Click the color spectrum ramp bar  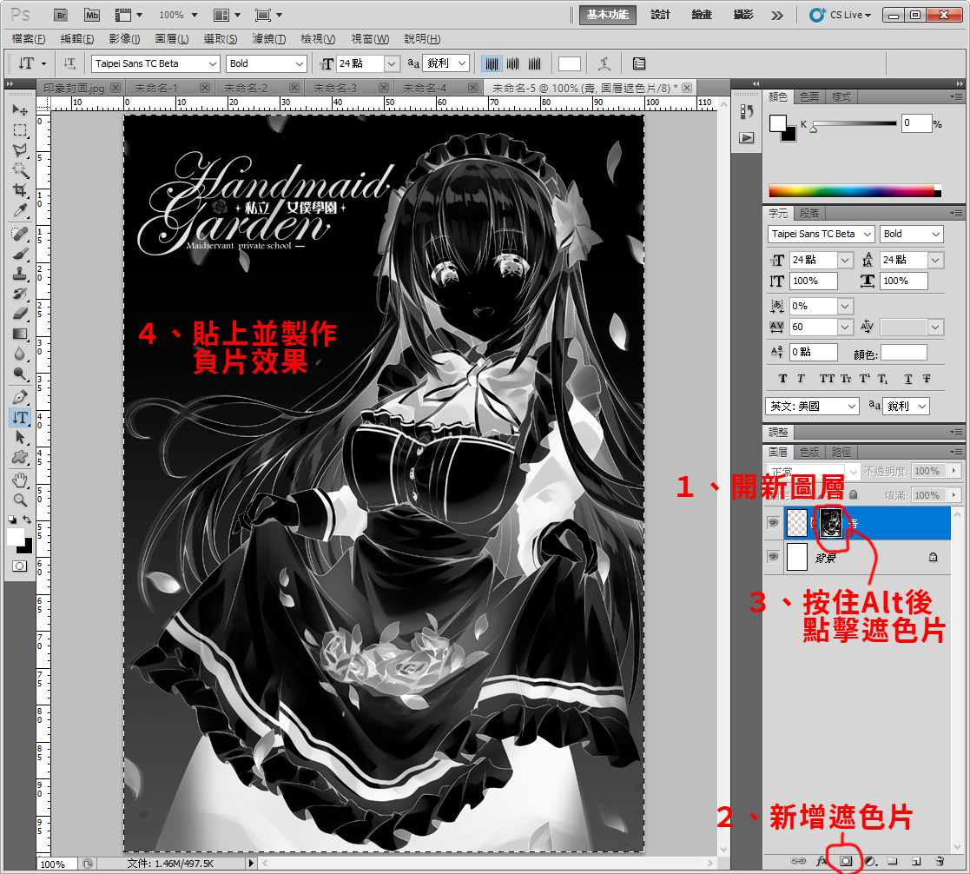pyautogui.click(x=855, y=191)
